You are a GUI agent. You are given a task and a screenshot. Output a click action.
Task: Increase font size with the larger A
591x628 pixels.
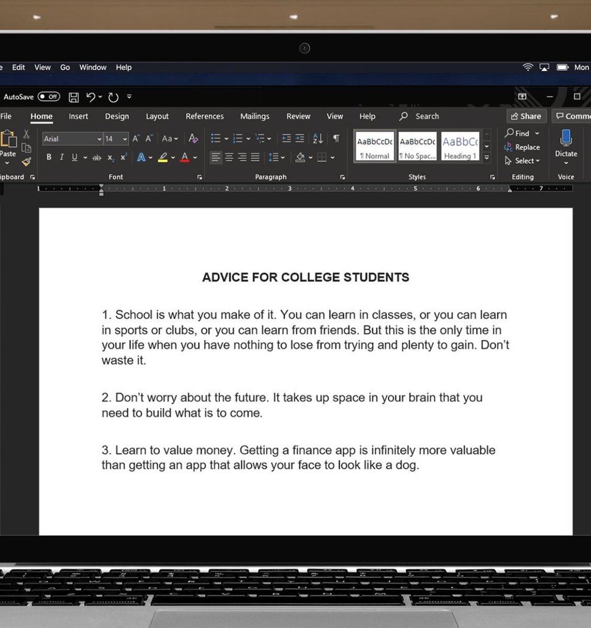pyautogui.click(x=136, y=138)
